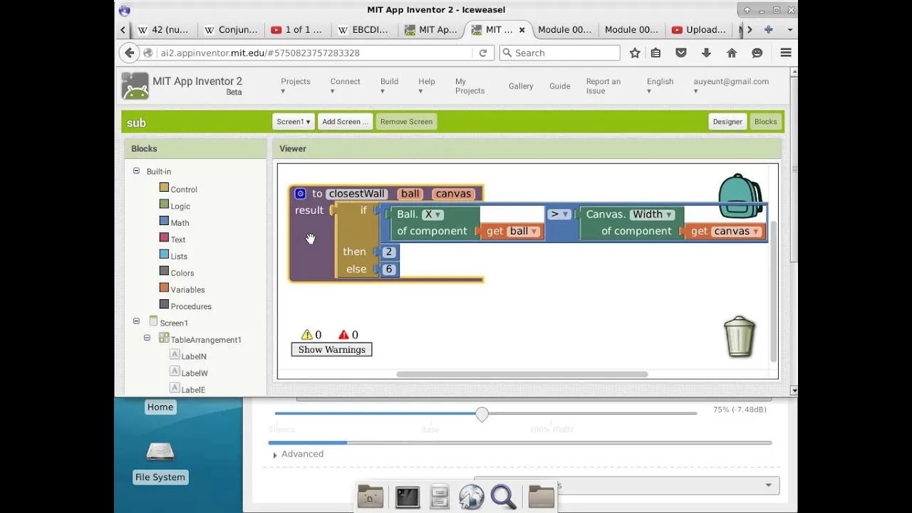
Task: Click the MIT App Inventor android logo
Action: (x=135, y=86)
